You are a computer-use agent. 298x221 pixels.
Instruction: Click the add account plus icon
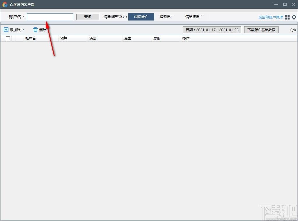(6, 30)
